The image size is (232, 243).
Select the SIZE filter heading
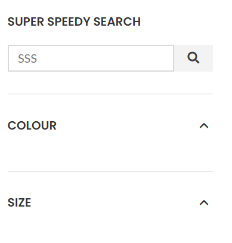pyautogui.click(x=19, y=202)
